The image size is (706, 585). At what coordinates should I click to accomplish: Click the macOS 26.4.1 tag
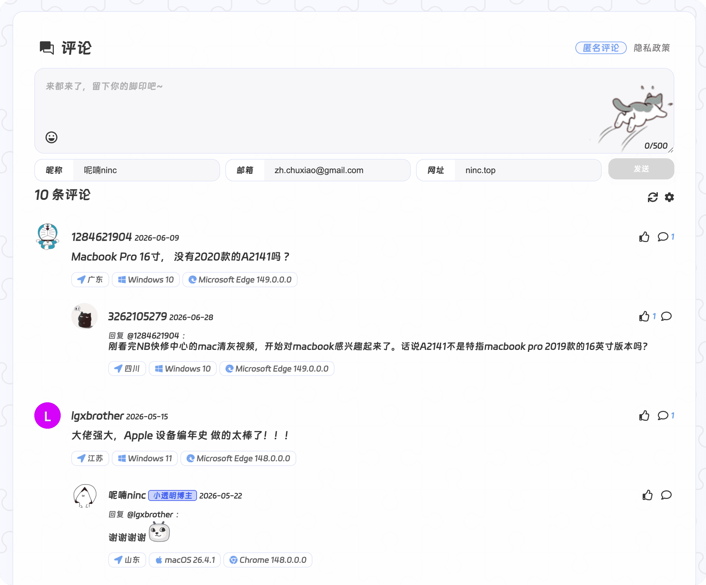tap(185, 560)
